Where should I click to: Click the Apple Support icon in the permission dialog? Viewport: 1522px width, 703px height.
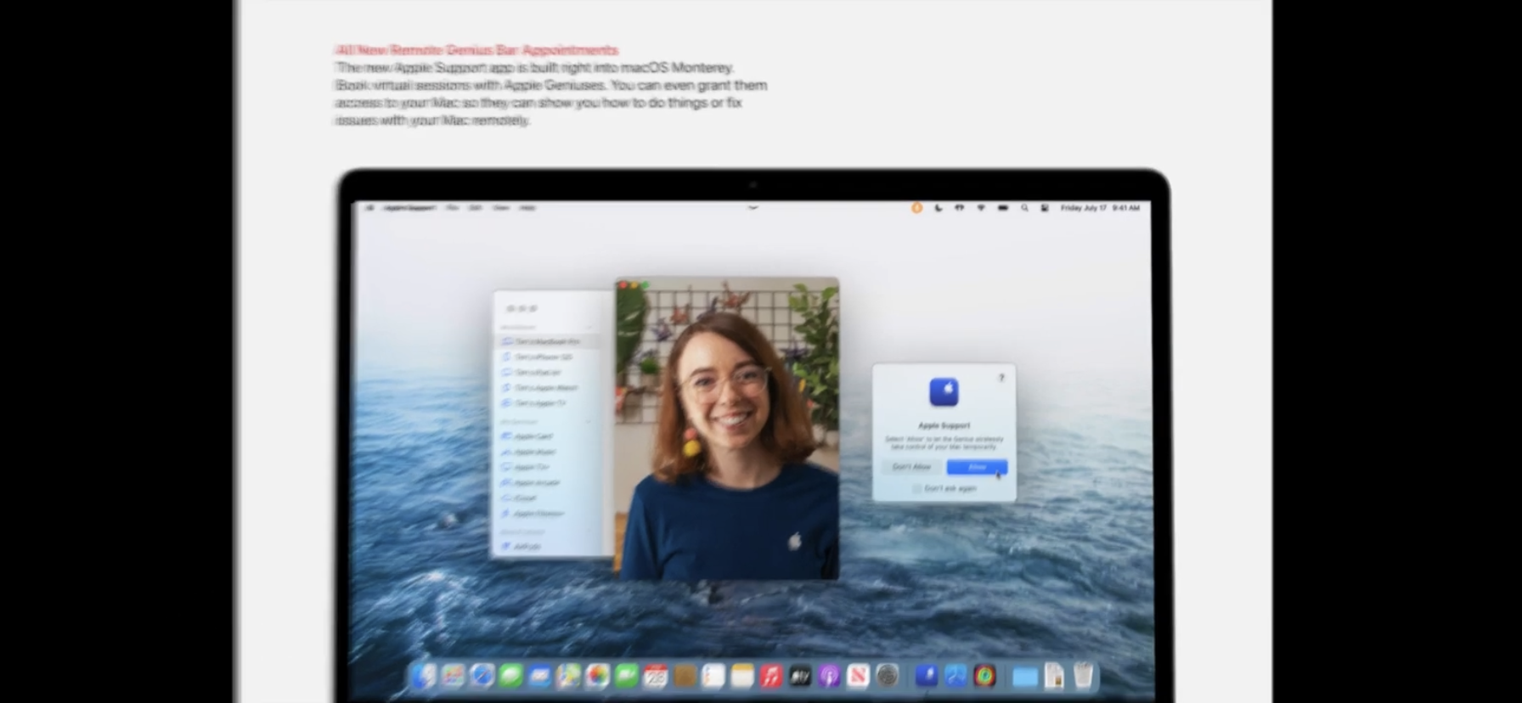click(944, 392)
